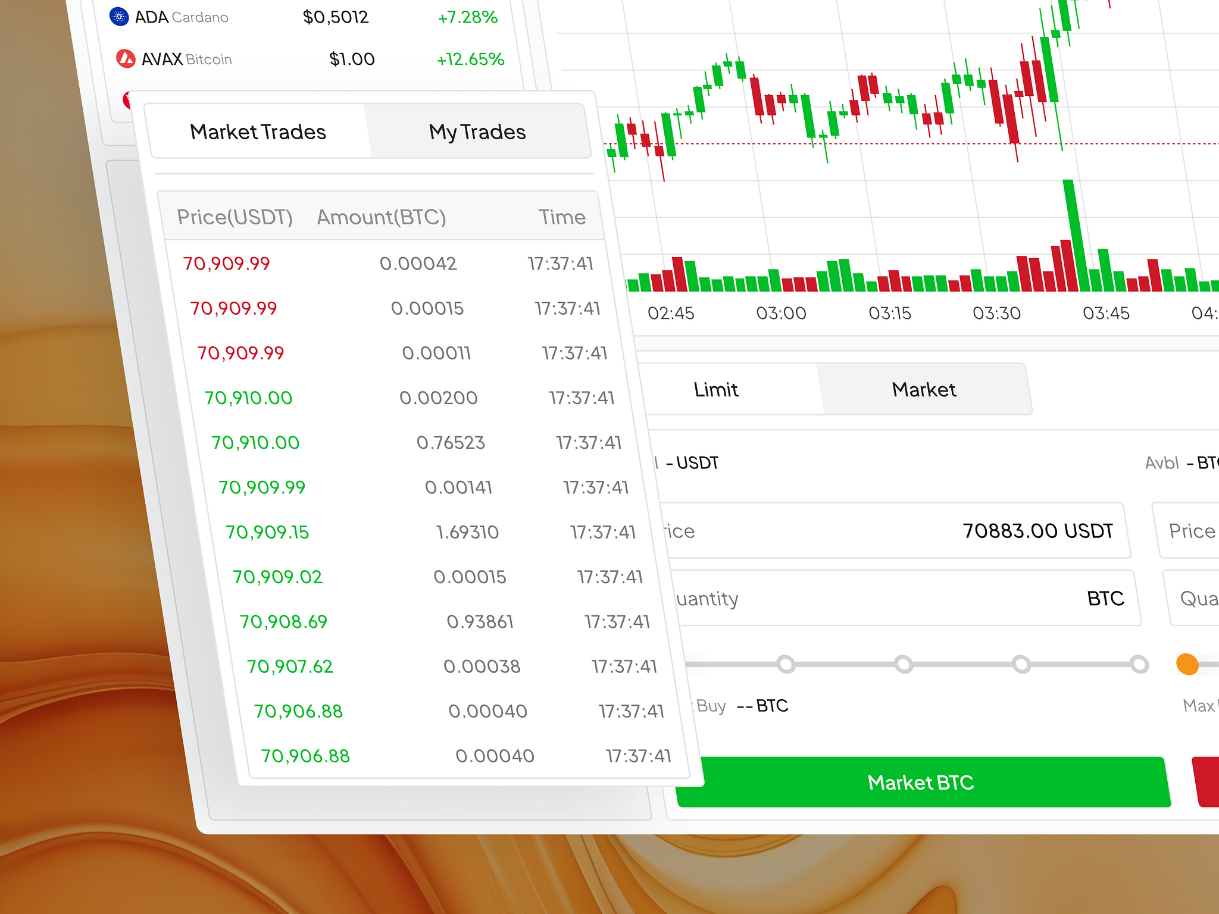Select the Limit order tab
Image resolution: width=1219 pixels, height=914 pixels.
click(716, 390)
